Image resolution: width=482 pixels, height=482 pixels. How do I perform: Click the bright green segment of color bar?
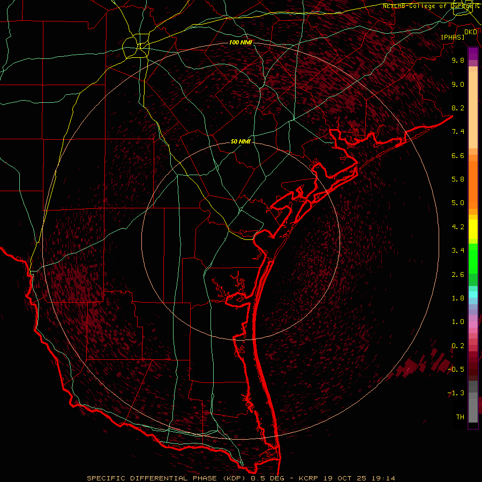(x=473, y=259)
